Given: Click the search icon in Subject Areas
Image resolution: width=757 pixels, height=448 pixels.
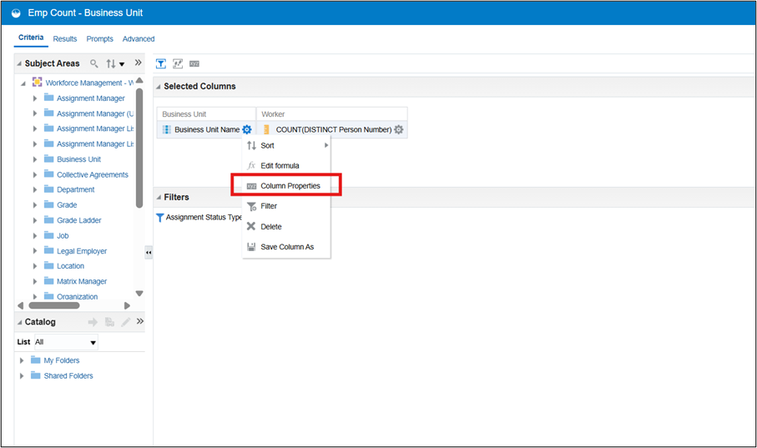Looking at the screenshot, I should coord(94,63).
